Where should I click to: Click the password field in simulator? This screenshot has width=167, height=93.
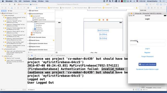(x=147, y=45)
